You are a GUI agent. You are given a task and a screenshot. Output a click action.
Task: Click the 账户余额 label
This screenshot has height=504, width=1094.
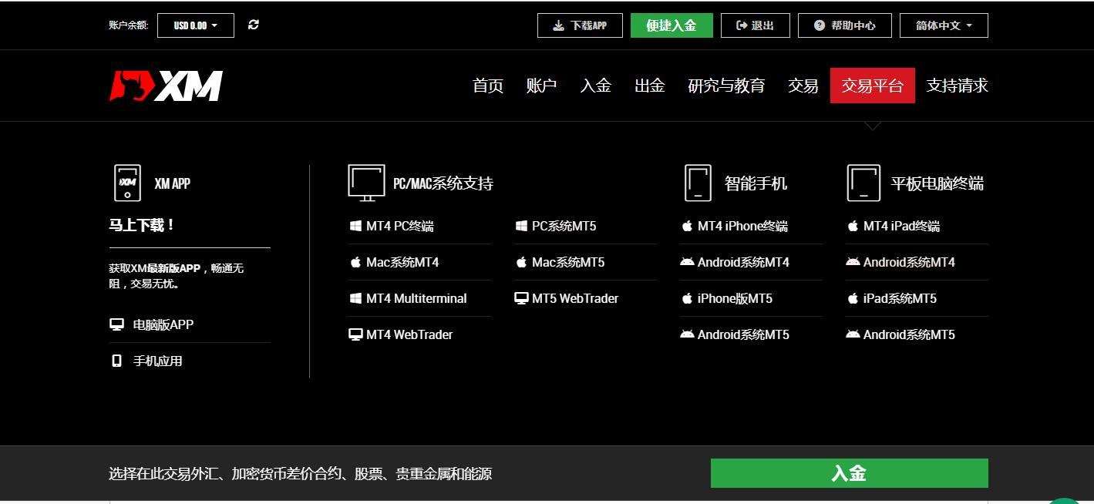point(128,25)
